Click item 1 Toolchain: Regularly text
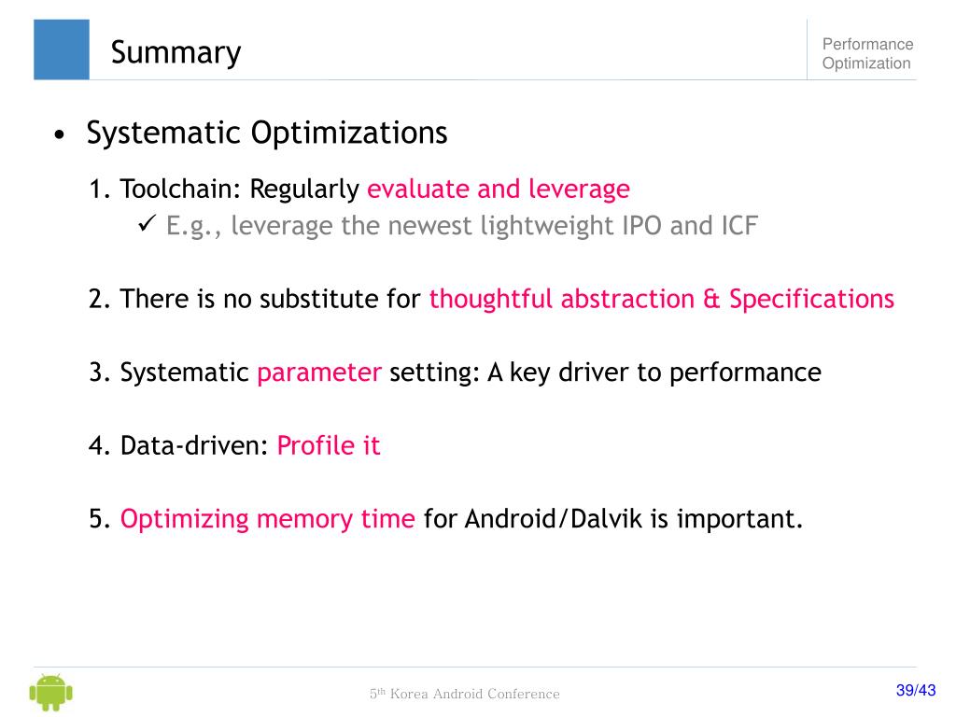 point(224,189)
